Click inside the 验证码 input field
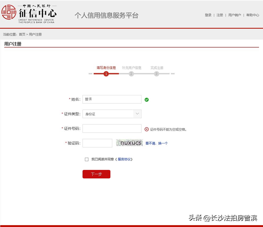 pos(97,143)
